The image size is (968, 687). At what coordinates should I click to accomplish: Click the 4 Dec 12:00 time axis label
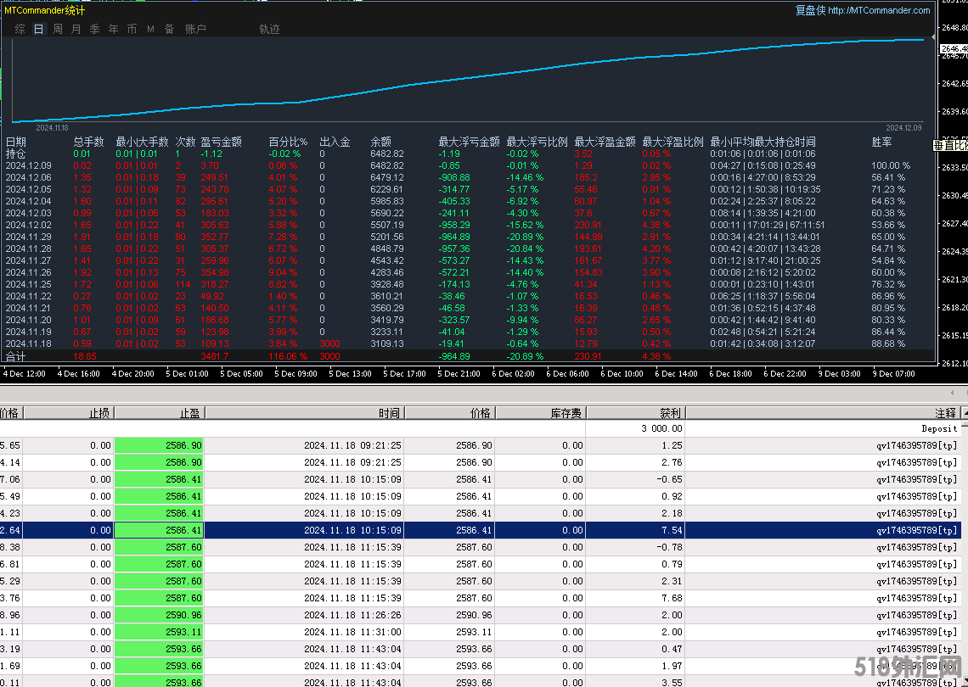click(24, 374)
